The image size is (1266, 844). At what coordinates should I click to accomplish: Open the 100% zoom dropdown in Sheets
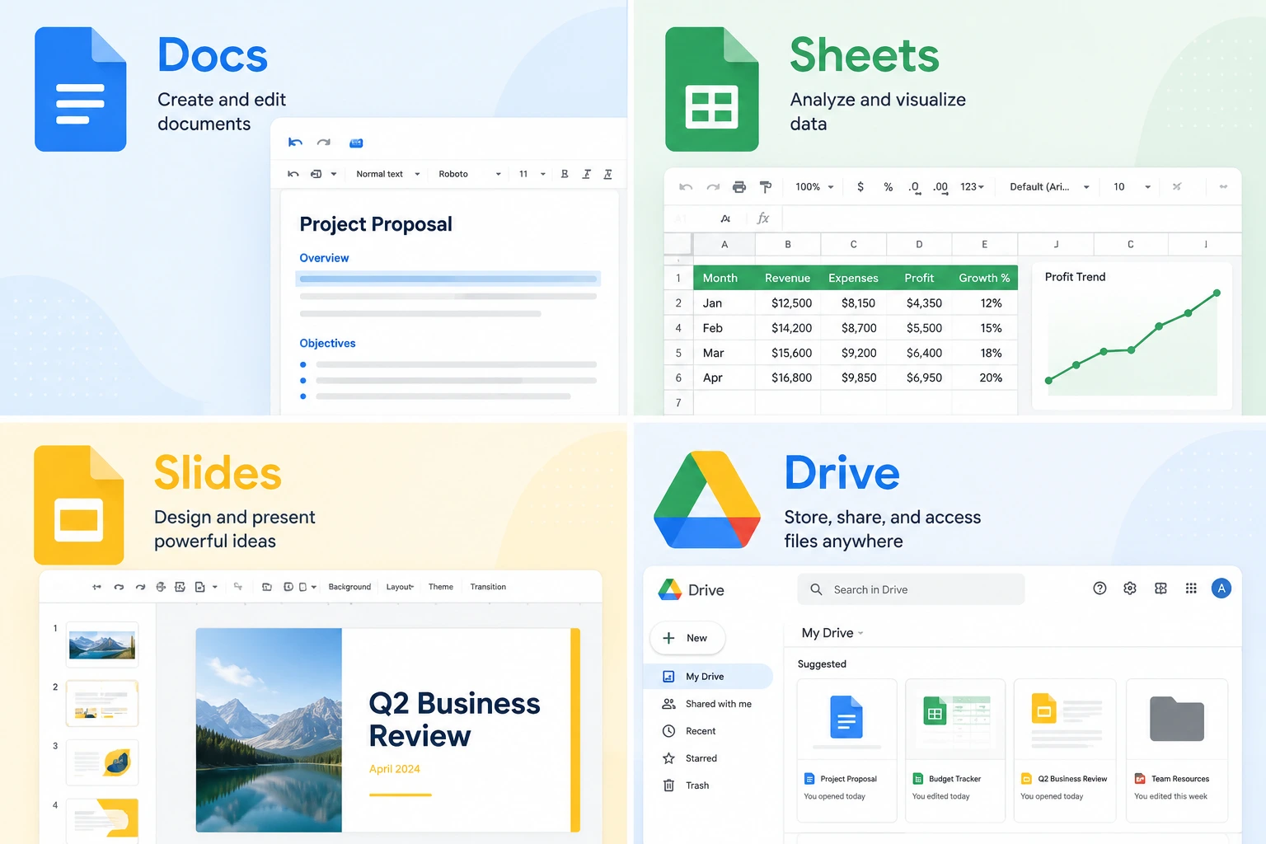814,187
